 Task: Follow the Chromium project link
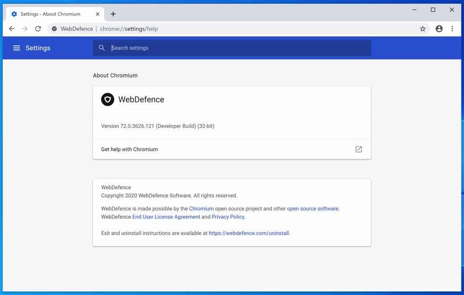pos(201,209)
